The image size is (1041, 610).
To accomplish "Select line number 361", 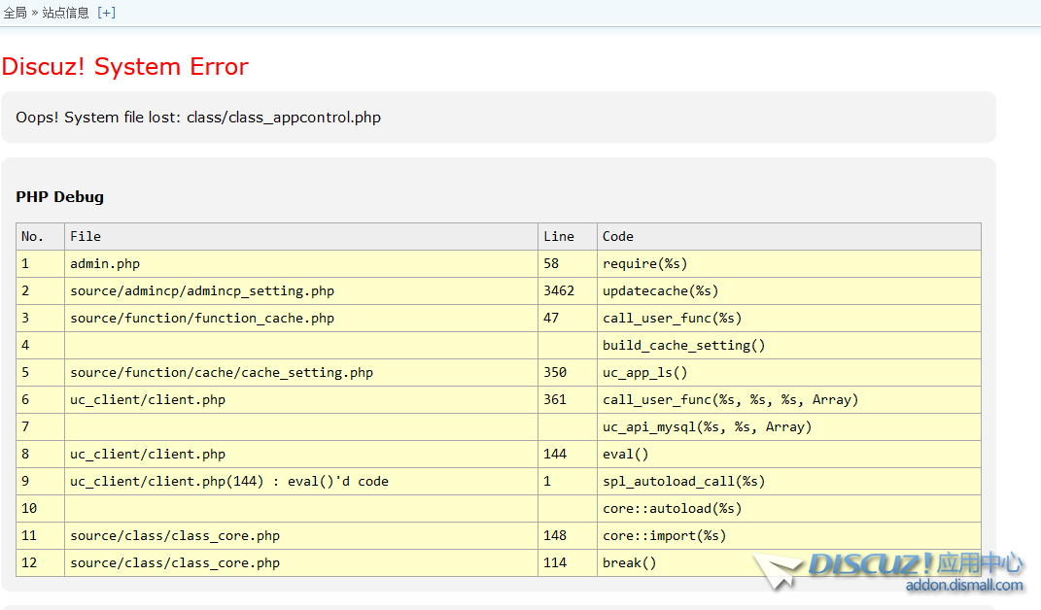I will pyautogui.click(x=568, y=399).
